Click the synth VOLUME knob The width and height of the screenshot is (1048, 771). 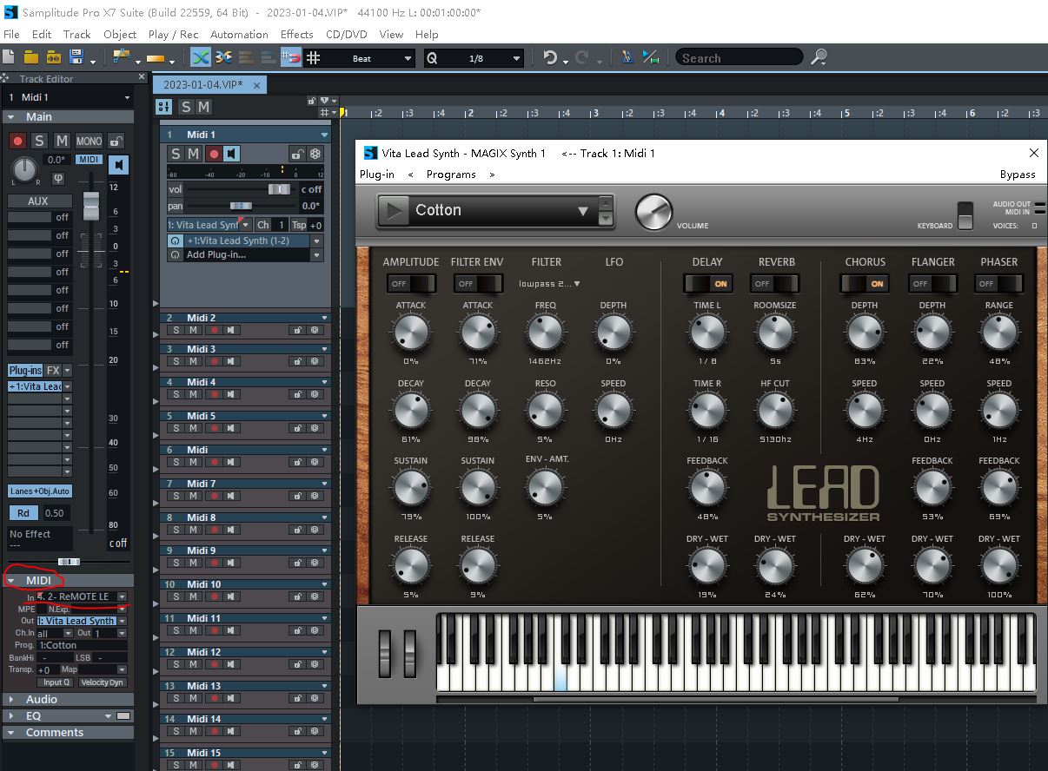point(653,212)
